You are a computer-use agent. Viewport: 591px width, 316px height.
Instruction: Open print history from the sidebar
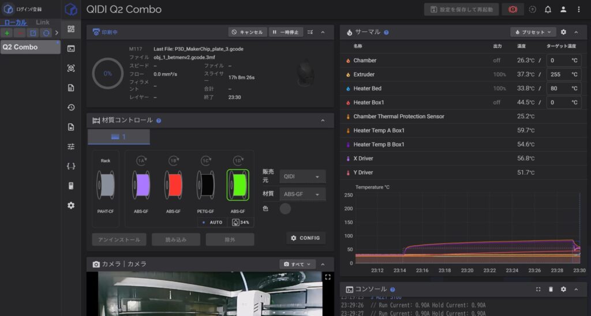71,107
